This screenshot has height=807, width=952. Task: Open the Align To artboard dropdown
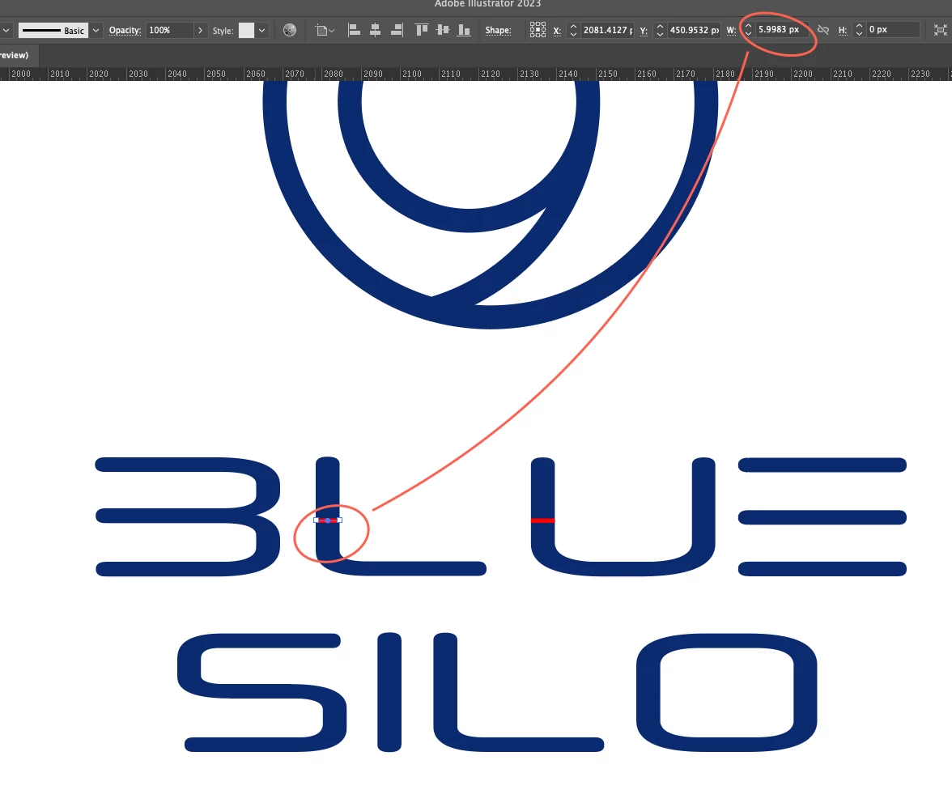tap(325, 31)
